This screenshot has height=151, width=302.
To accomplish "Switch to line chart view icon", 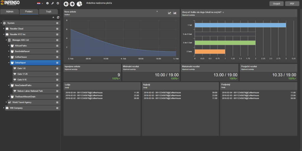I will click(170, 13).
